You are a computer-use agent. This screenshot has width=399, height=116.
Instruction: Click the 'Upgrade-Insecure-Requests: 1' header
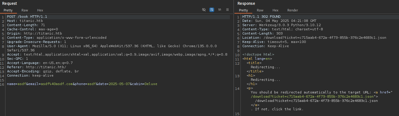(x=37, y=42)
